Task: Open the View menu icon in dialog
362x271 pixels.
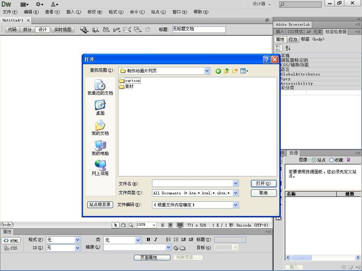Action: tap(244, 71)
